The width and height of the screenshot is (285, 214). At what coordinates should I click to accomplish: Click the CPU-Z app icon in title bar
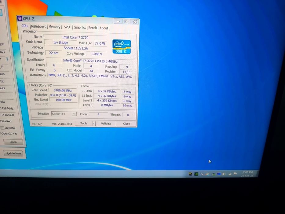point(20,18)
